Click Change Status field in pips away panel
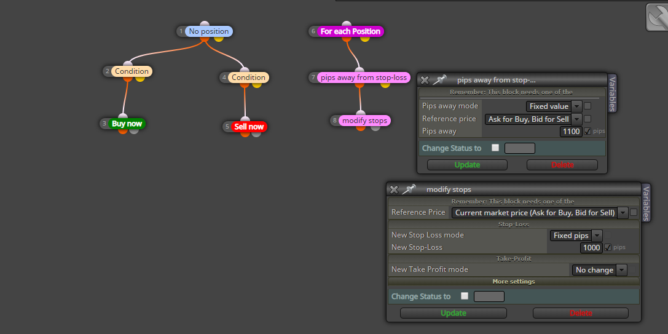The height and width of the screenshot is (334, 668). 520,148
